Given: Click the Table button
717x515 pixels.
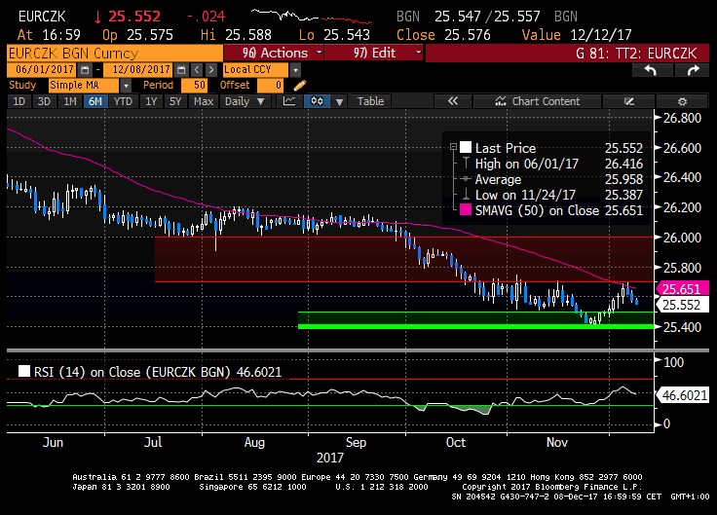Looking at the screenshot, I should click(x=370, y=101).
